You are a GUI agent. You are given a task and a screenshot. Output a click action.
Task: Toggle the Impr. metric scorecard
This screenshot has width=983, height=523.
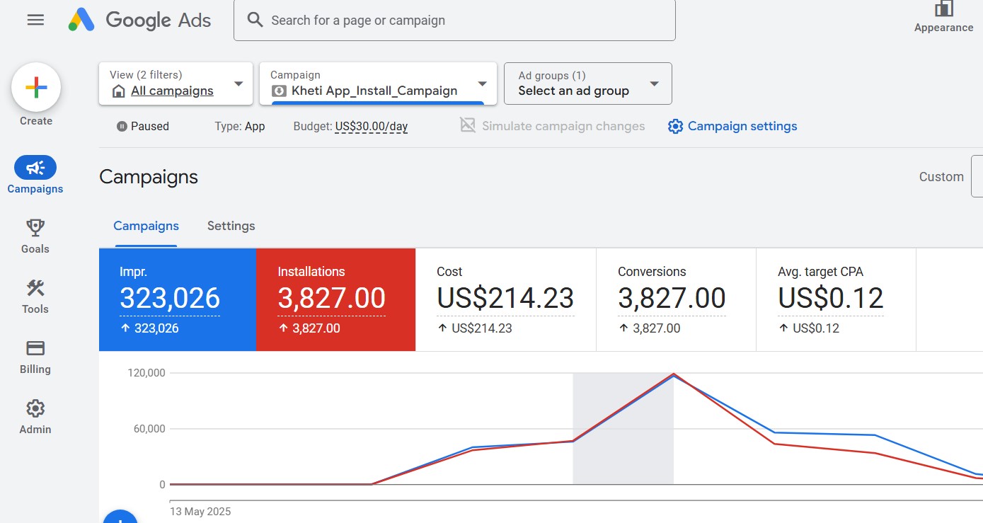pyautogui.click(x=177, y=299)
